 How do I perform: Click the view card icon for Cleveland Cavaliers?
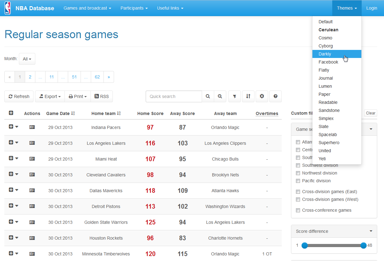[x=32, y=175]
